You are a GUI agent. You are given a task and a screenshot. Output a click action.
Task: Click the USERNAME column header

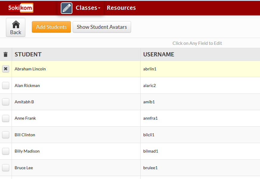click(158, 54)
